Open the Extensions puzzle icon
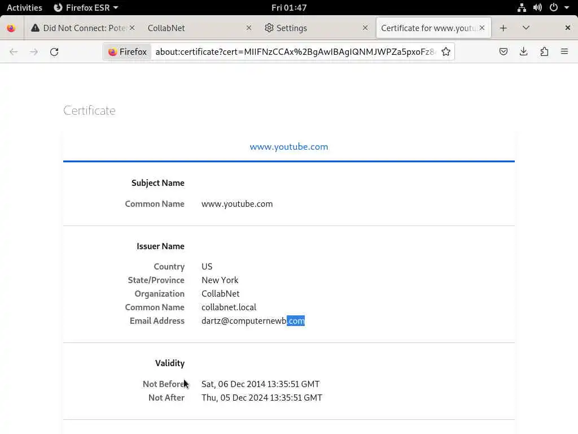This screenshot has width=578, height=434. [544, 51]
